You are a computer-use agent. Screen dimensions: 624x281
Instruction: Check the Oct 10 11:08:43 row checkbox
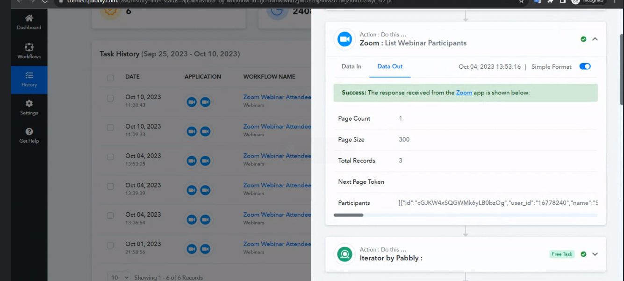110,98
